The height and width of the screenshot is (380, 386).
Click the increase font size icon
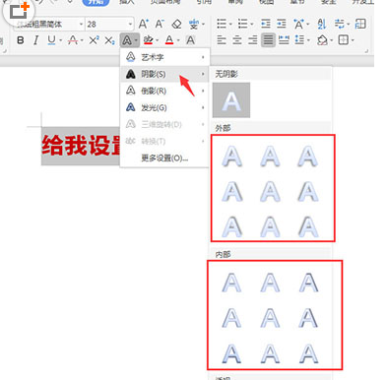click(x=143, y=24)
